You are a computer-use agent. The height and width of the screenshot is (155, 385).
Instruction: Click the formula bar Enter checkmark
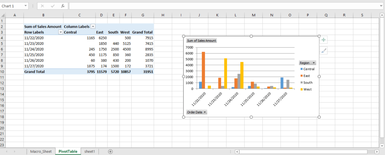point(53,6)
